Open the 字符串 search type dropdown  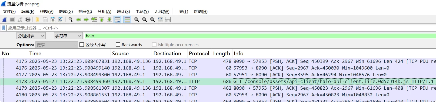point(68,36)
